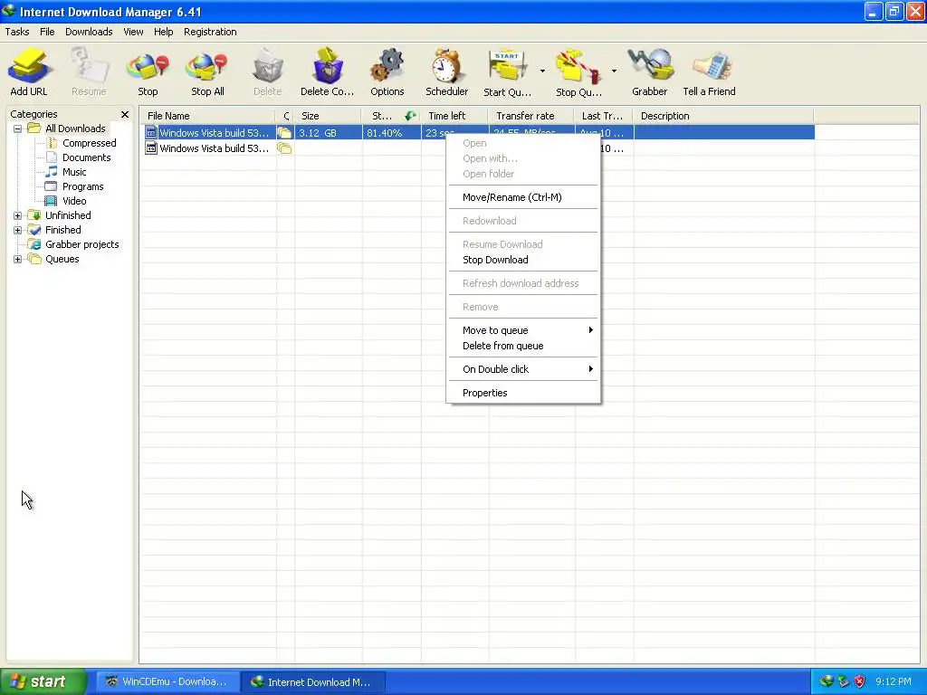927x695 pixels.
Task: Open Stop Queue dropdown arrow
Action: tap(614, 71)
